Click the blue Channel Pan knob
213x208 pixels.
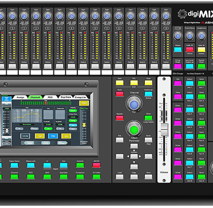click(134, 104)
